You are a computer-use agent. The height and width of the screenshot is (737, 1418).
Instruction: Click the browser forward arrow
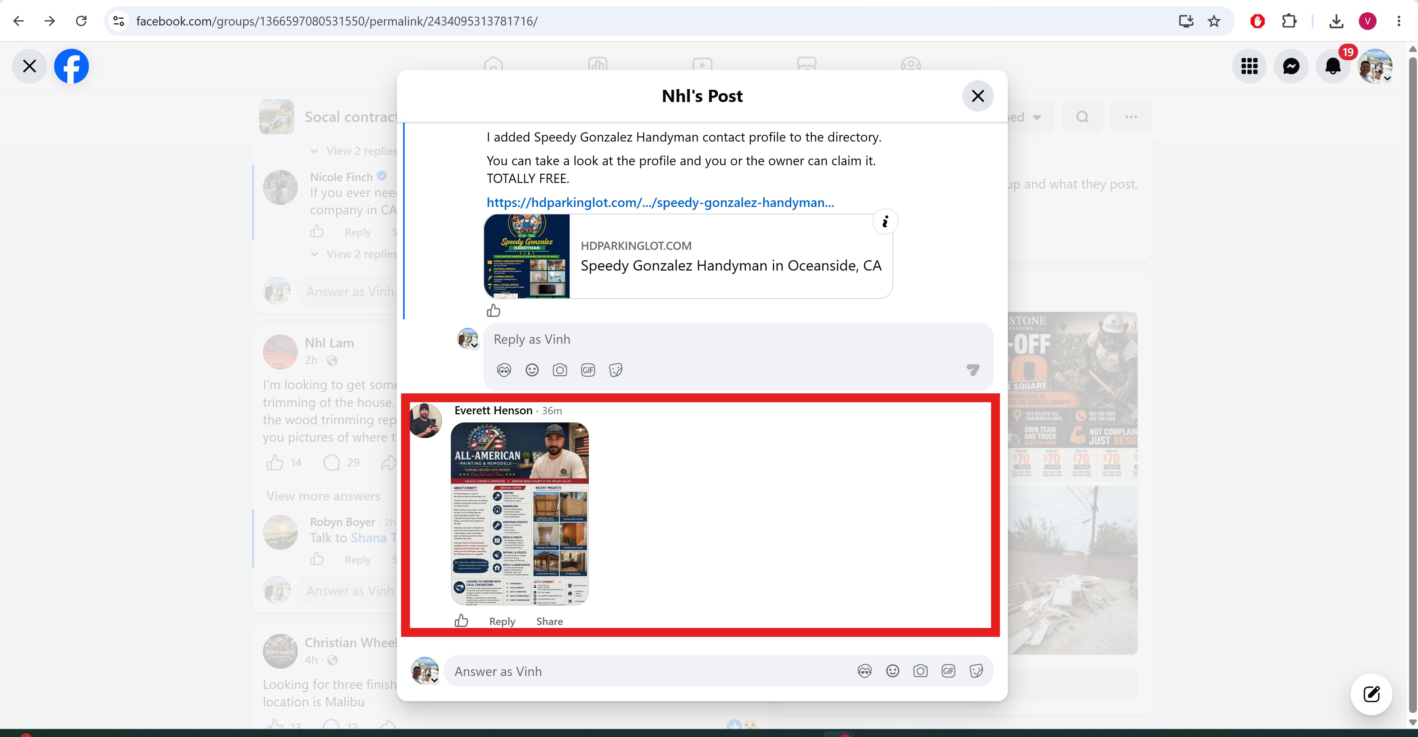(50, 21)
